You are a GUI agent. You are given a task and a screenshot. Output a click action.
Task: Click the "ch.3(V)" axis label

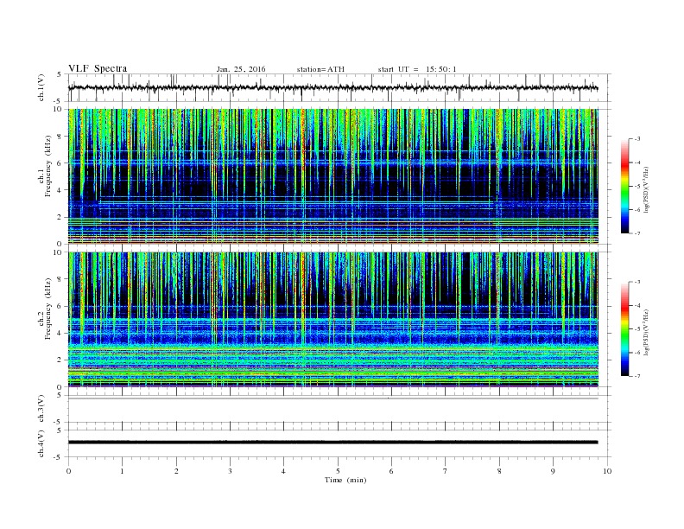[x=41, y=408]
